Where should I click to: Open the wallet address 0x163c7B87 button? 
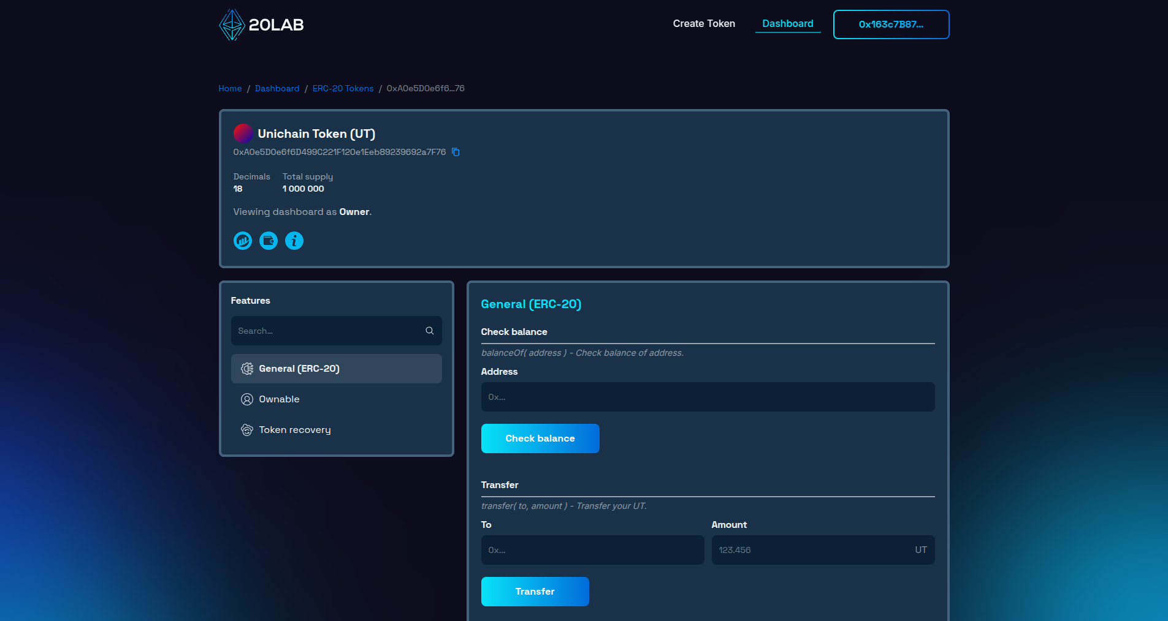891,24
